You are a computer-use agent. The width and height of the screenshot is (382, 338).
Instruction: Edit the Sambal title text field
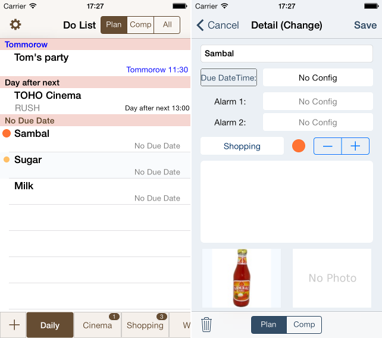[x=287, y=54]
